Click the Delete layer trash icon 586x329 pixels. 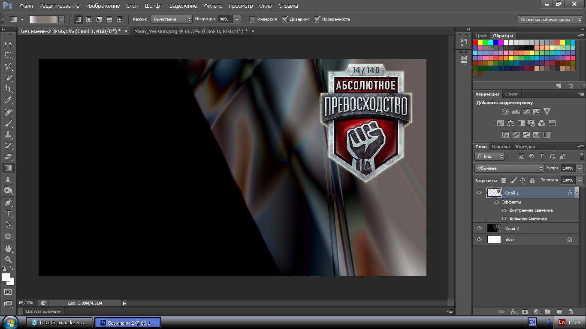tap(571, 312)
